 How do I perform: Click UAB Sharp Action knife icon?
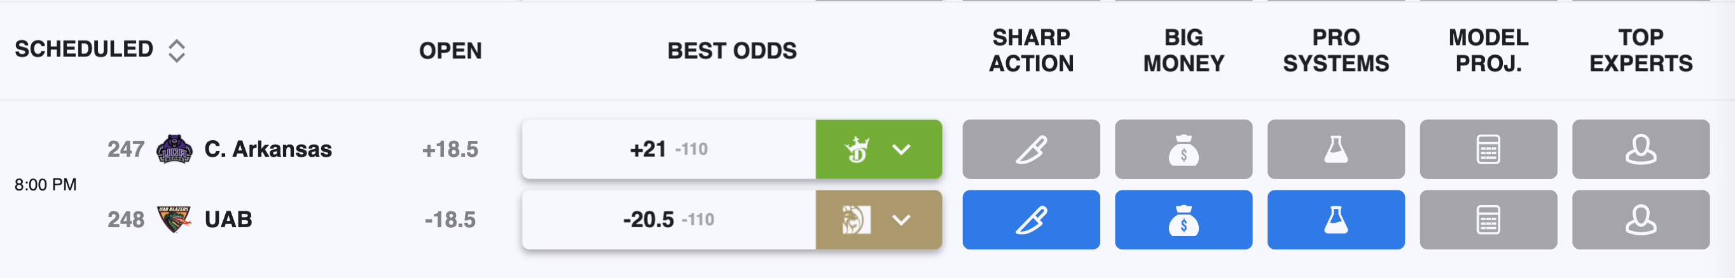1030,220
